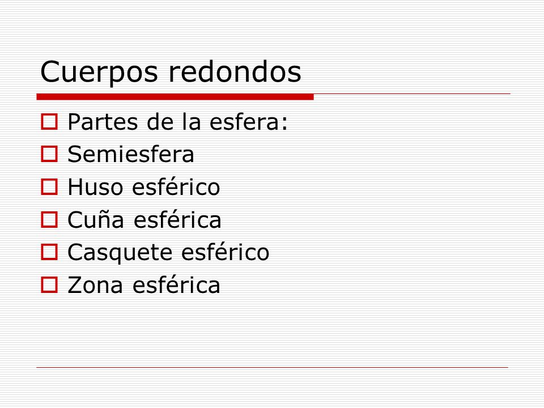The width and height of the screenshot is (544, 408).
Task: Select the 'Cuña esférica' line
Action: [144, 220]
